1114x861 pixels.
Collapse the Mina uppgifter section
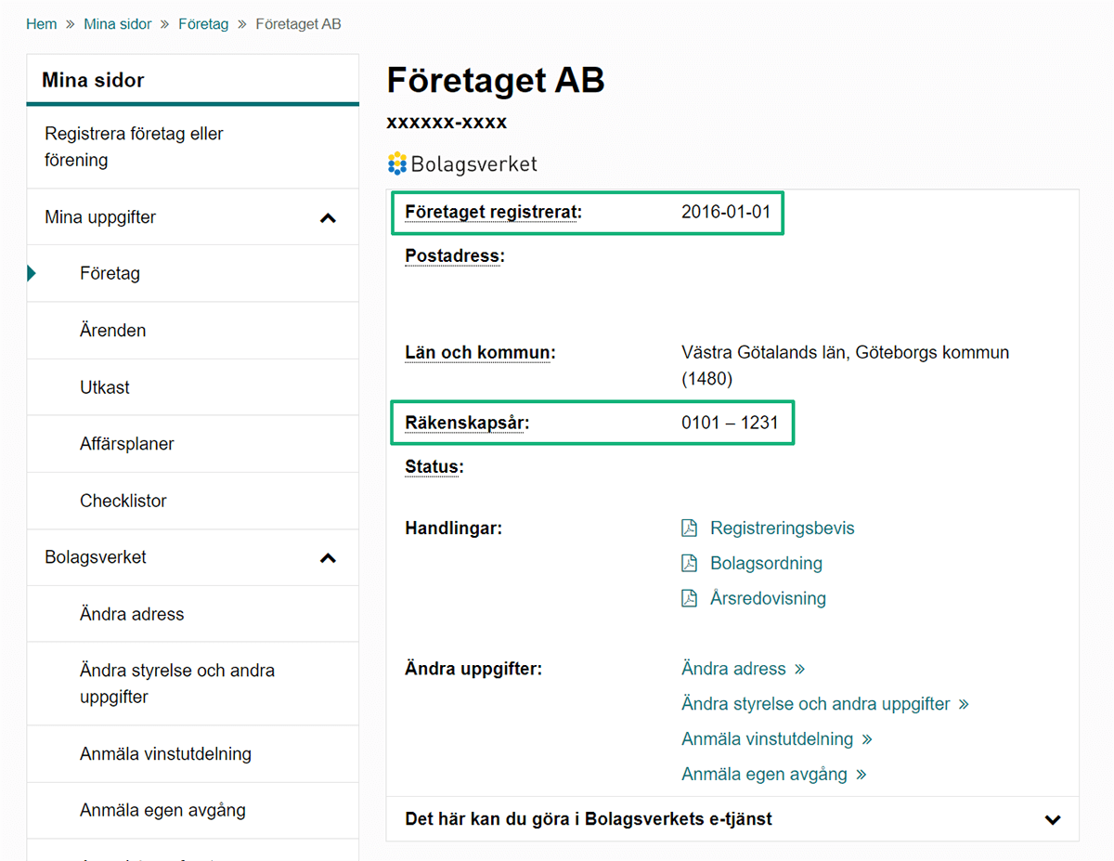click(x=328, y=216)
